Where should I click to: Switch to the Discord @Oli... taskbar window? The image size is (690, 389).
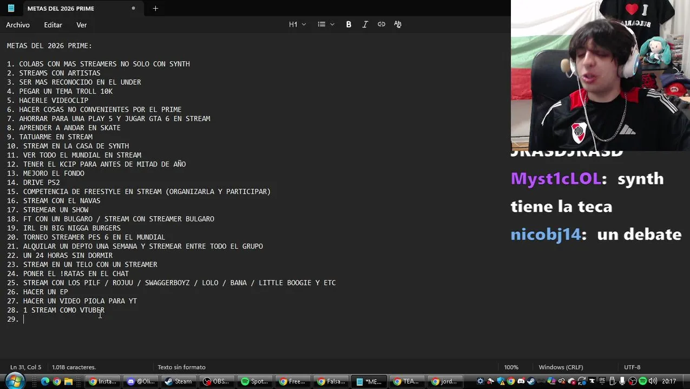(x=141, y=381)
